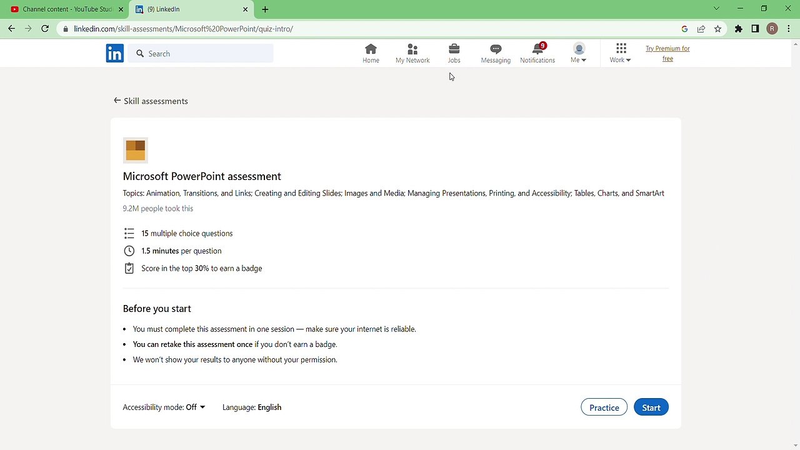Screen dimensions: 800x450
Task: Go to Jobs briefcase icon
Action: (x=454, y=54)
